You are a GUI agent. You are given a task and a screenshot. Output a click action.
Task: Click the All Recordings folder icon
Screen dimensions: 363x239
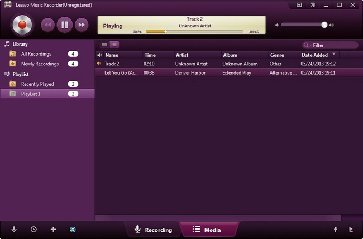pyautogui.click(x=13, y=54)
